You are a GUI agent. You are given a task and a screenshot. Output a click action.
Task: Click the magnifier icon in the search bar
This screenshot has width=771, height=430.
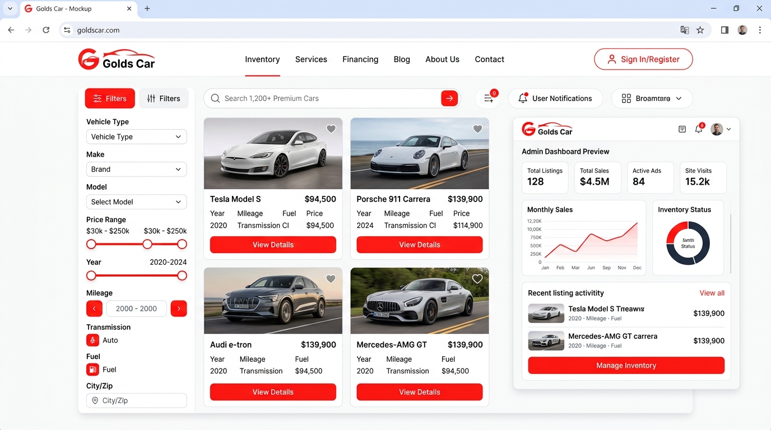click(215, 99)
